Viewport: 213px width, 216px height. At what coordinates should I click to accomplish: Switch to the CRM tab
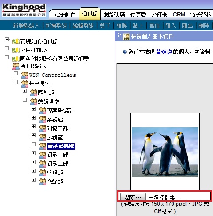pyautogui.click(x=179, y=15)
